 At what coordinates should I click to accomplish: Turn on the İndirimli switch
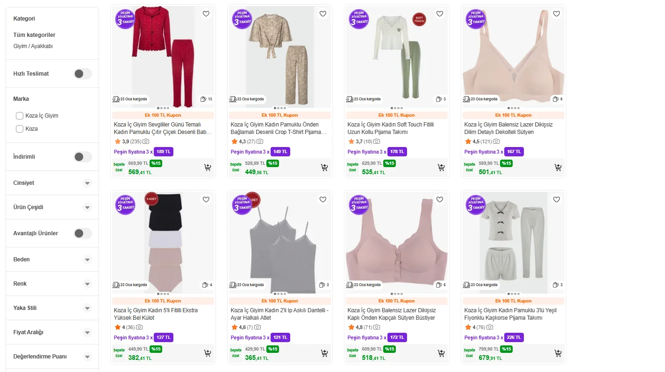pyautogui.click(x=83, y=157)
